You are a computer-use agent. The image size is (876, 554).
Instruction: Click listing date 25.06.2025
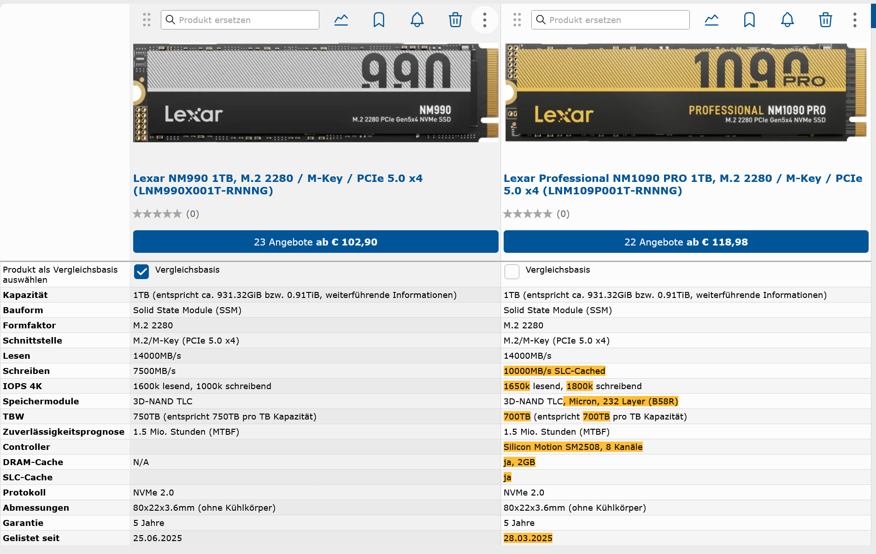(x=158, y=538)
